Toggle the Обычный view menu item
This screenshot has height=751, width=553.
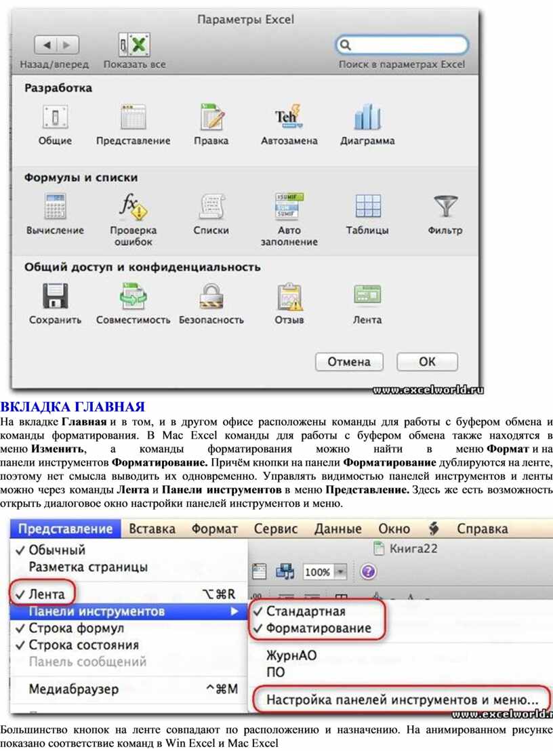(x=128, y=550)
